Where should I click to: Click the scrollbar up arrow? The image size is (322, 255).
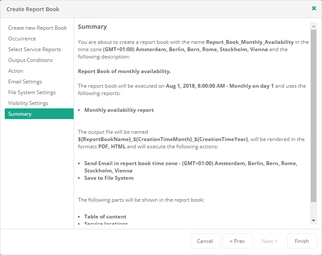pyautogui.click(x=313, y=26)
